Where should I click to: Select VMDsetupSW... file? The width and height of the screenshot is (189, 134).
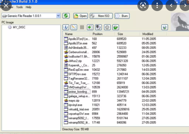79,87
